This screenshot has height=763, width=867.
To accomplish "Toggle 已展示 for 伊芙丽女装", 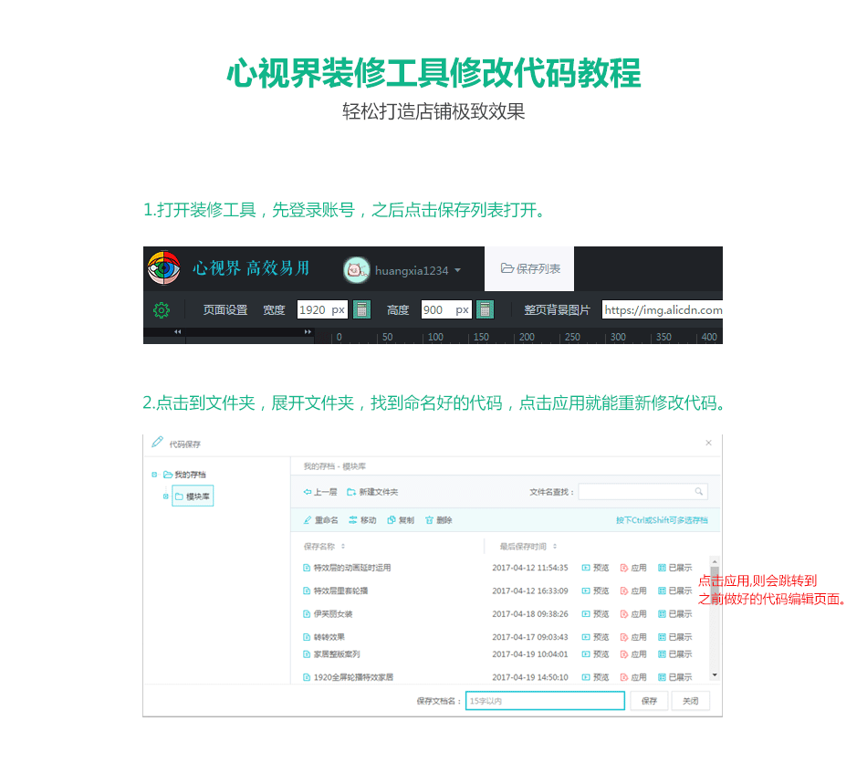I will click(675, 614).
